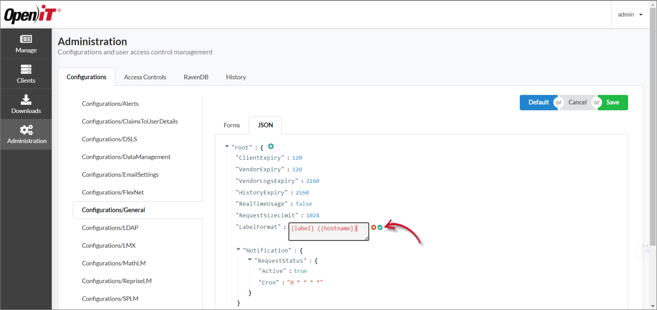657x310 pixels.
Task: Click the green plus icon beside root
Action: (271, 146)
